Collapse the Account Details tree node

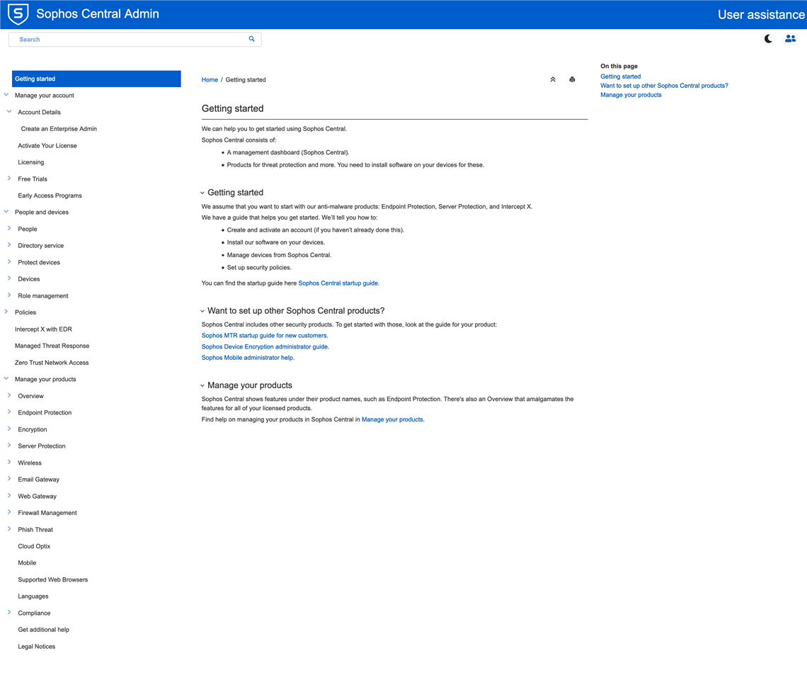9,112
